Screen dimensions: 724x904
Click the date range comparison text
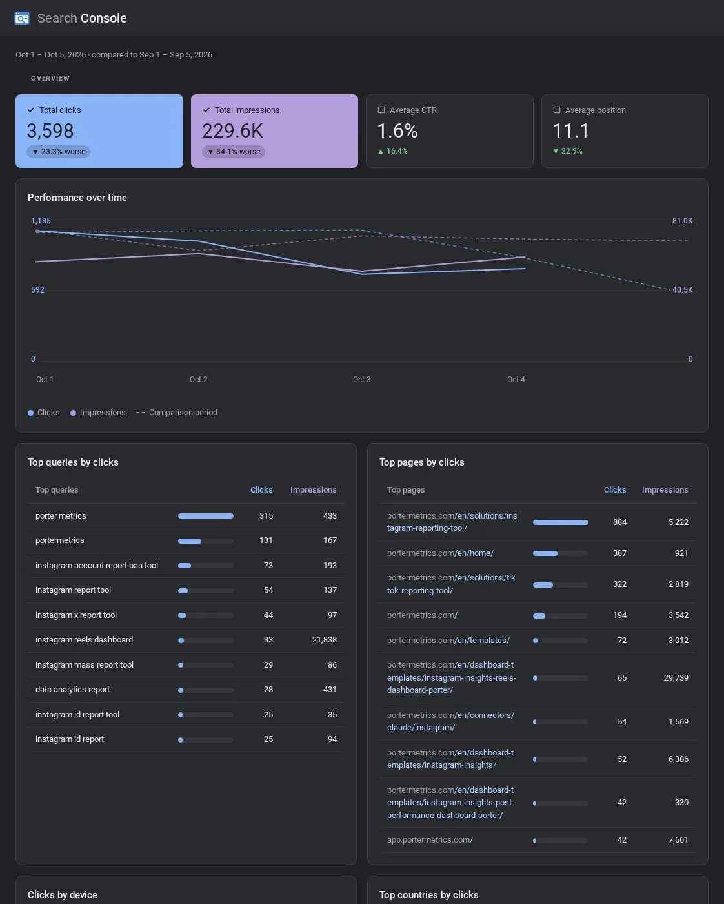pos(114,55)
